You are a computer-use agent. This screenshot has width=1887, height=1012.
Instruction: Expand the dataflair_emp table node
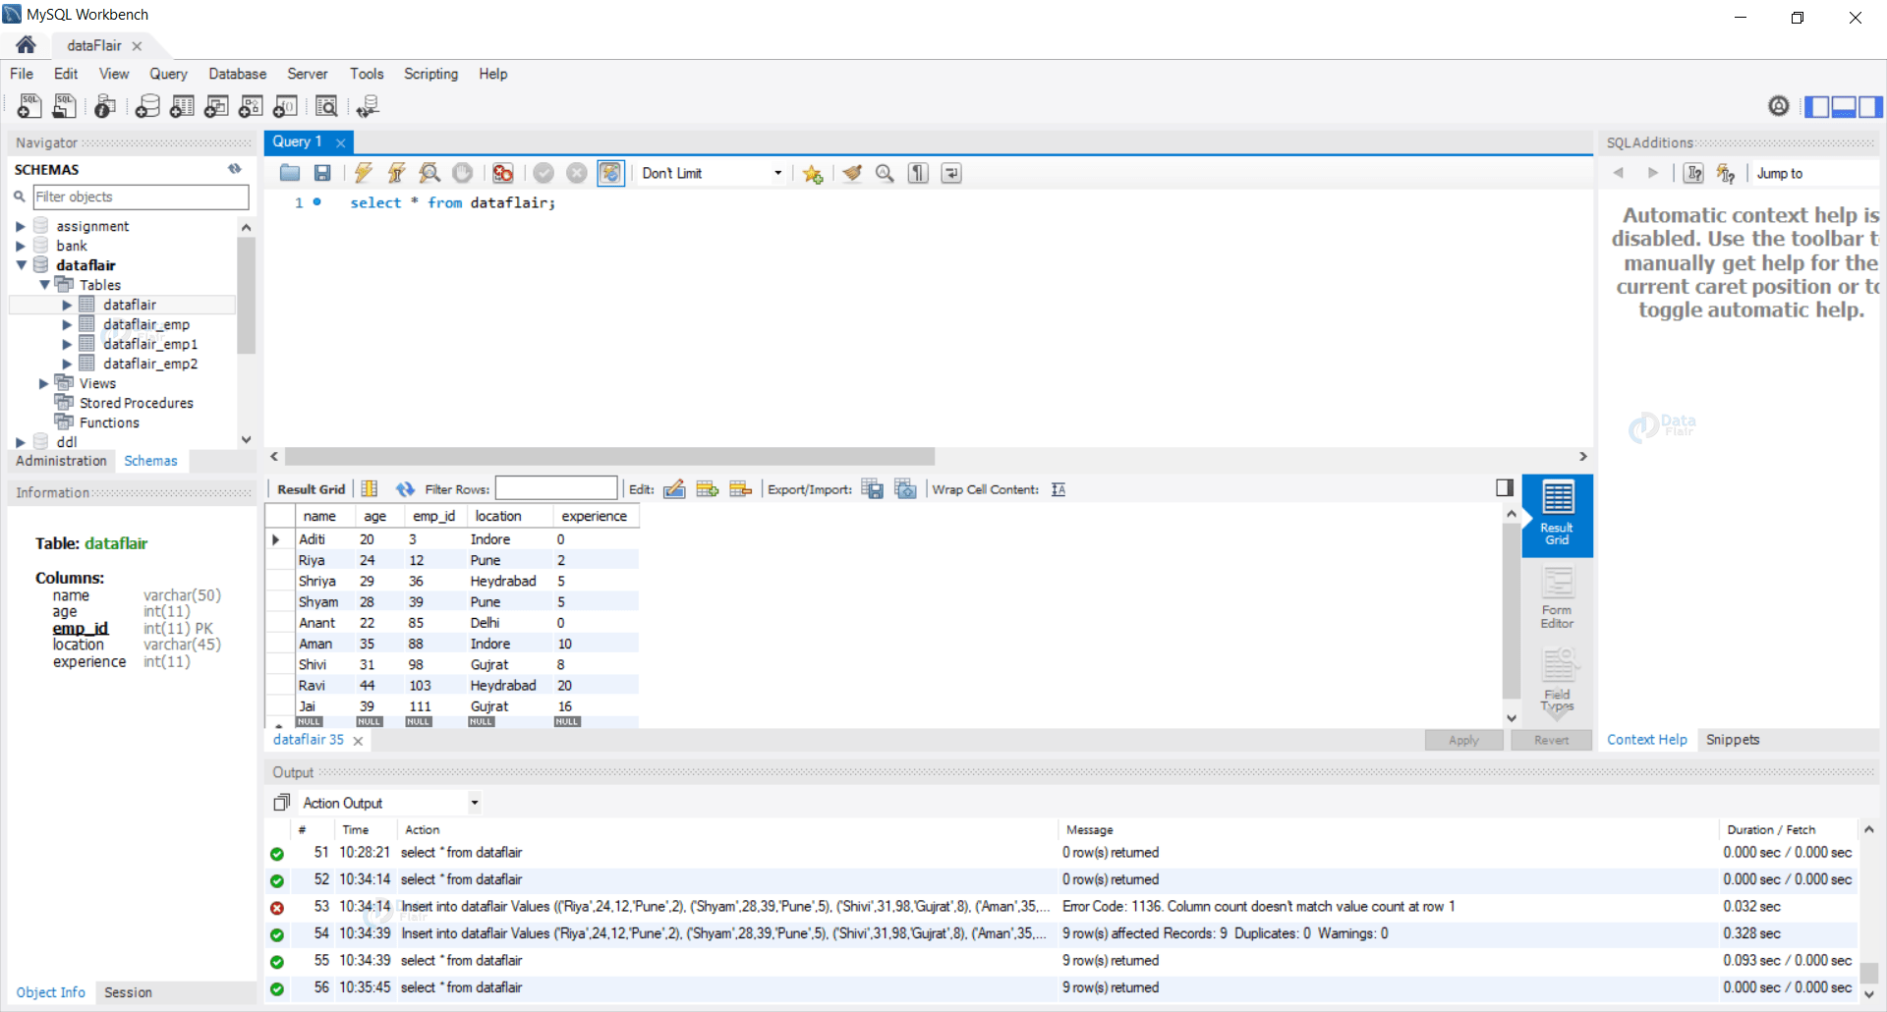click(x=67, y=324)
